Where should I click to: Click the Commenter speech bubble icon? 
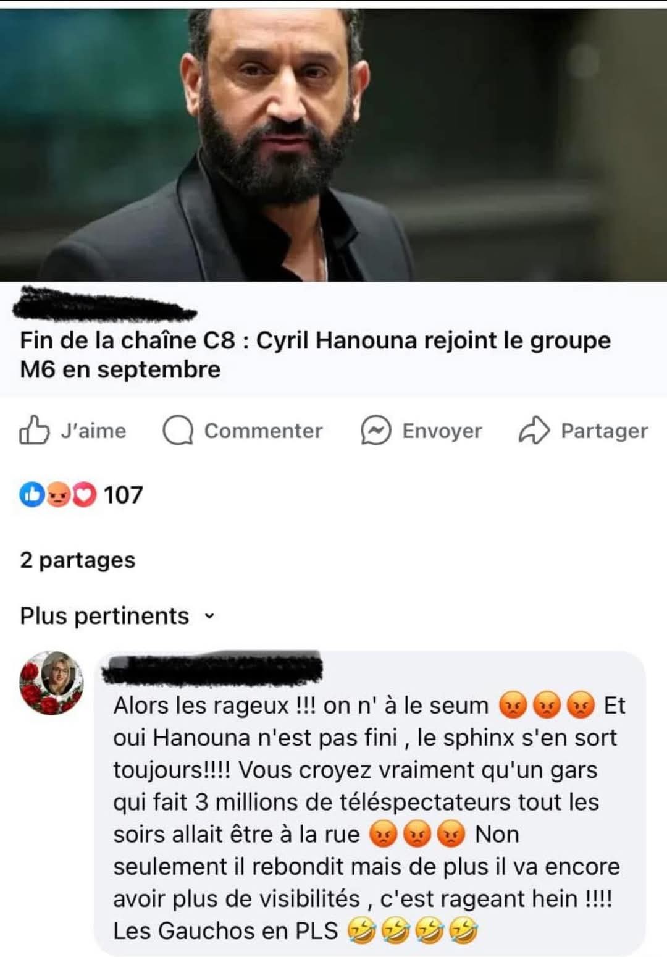pos(178,430)
